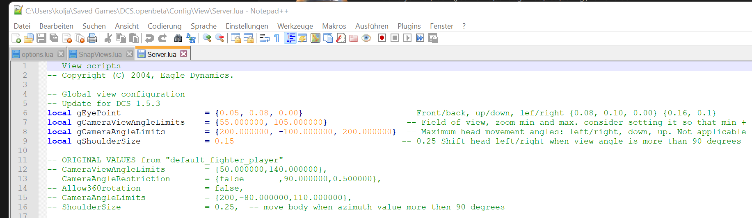Click the Close All documents toolbar icon
This screenshot has width=752, height=218.
pyautogui.click(x=80, y=38)
